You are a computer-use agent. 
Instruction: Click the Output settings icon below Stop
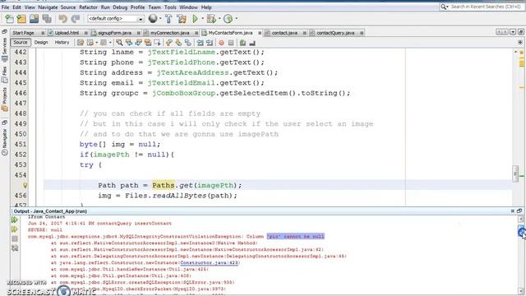click(15, 248)
